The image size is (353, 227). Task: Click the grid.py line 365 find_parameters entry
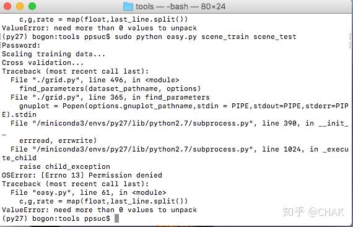point(110,97)
